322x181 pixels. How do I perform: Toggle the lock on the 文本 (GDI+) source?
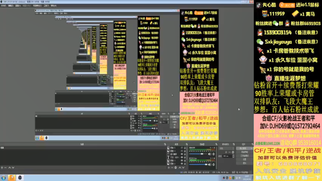(185, 157)
